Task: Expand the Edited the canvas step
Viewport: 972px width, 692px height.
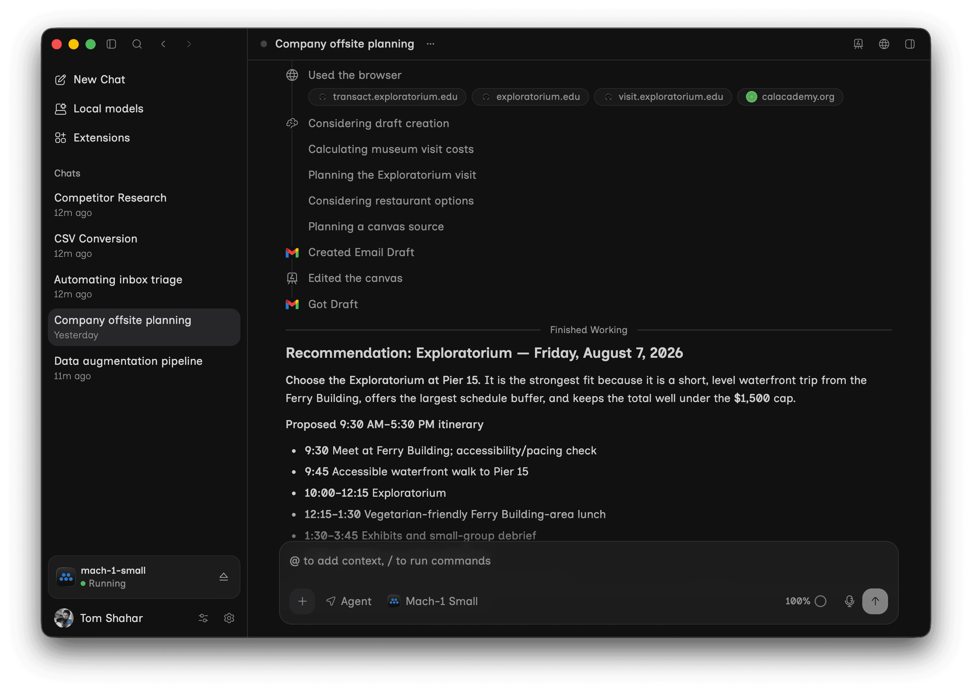Action: [355, 278]
